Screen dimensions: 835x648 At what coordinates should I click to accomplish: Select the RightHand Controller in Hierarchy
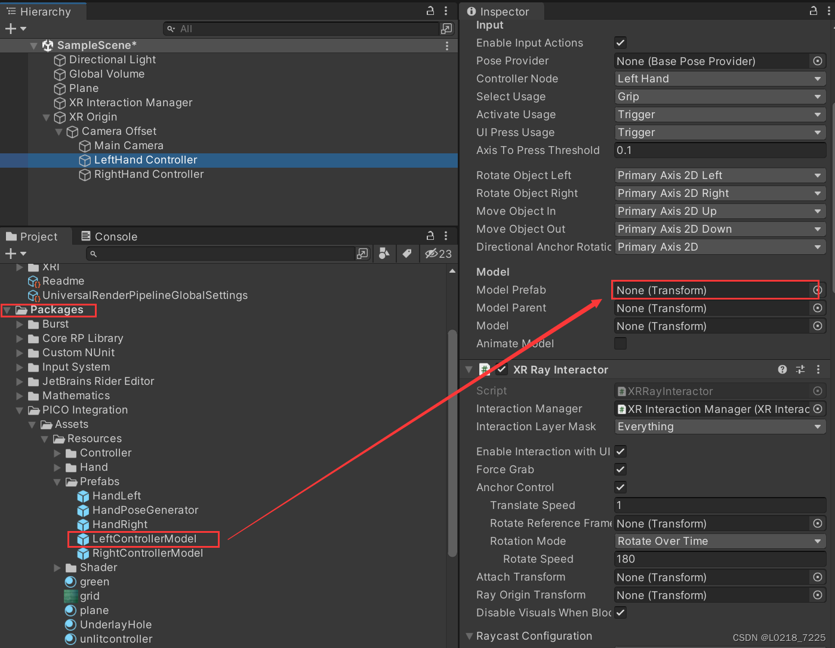148,174
